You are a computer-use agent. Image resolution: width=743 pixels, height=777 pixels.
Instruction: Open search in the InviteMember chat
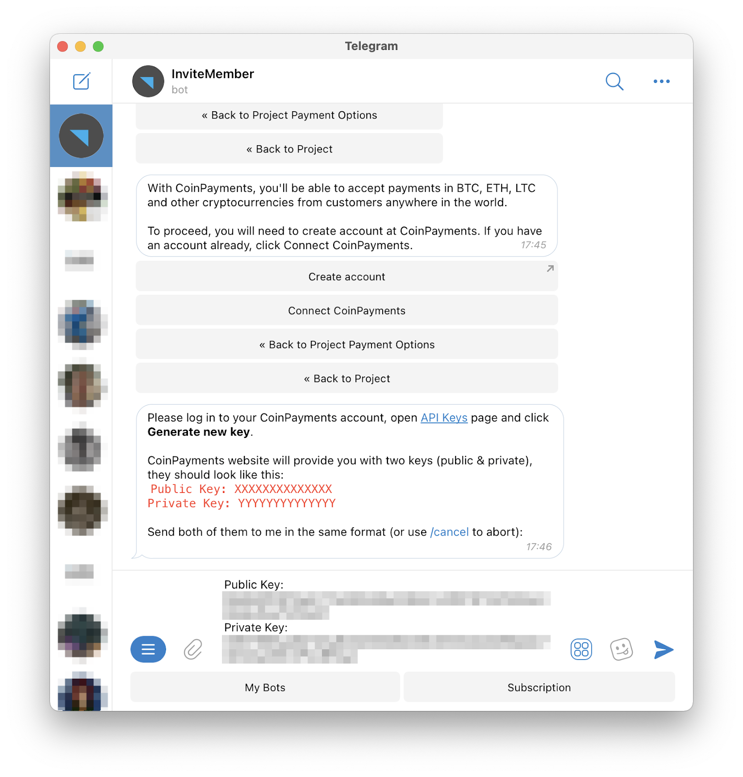pos(614,81)
